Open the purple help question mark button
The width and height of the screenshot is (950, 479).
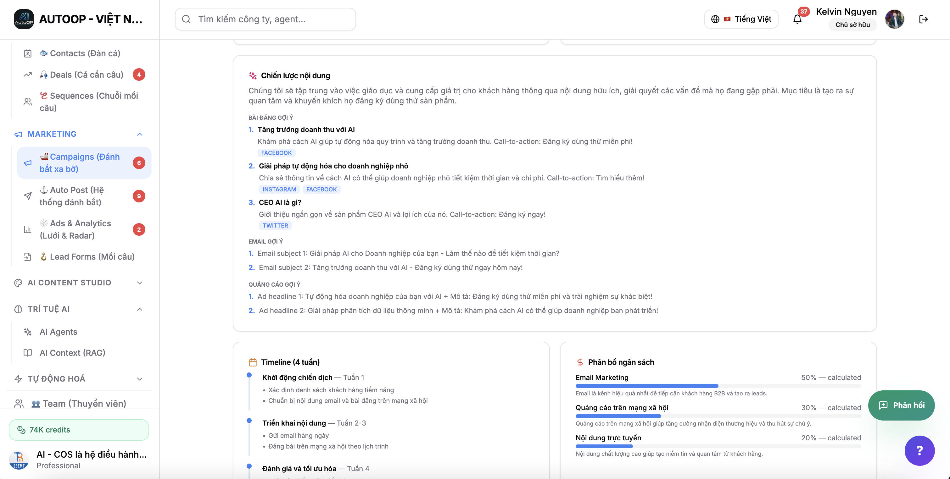pos(919,450)
